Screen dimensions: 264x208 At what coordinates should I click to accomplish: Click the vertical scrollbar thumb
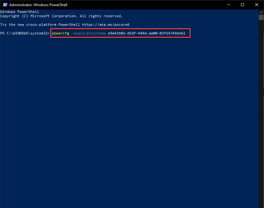[261, 17]
